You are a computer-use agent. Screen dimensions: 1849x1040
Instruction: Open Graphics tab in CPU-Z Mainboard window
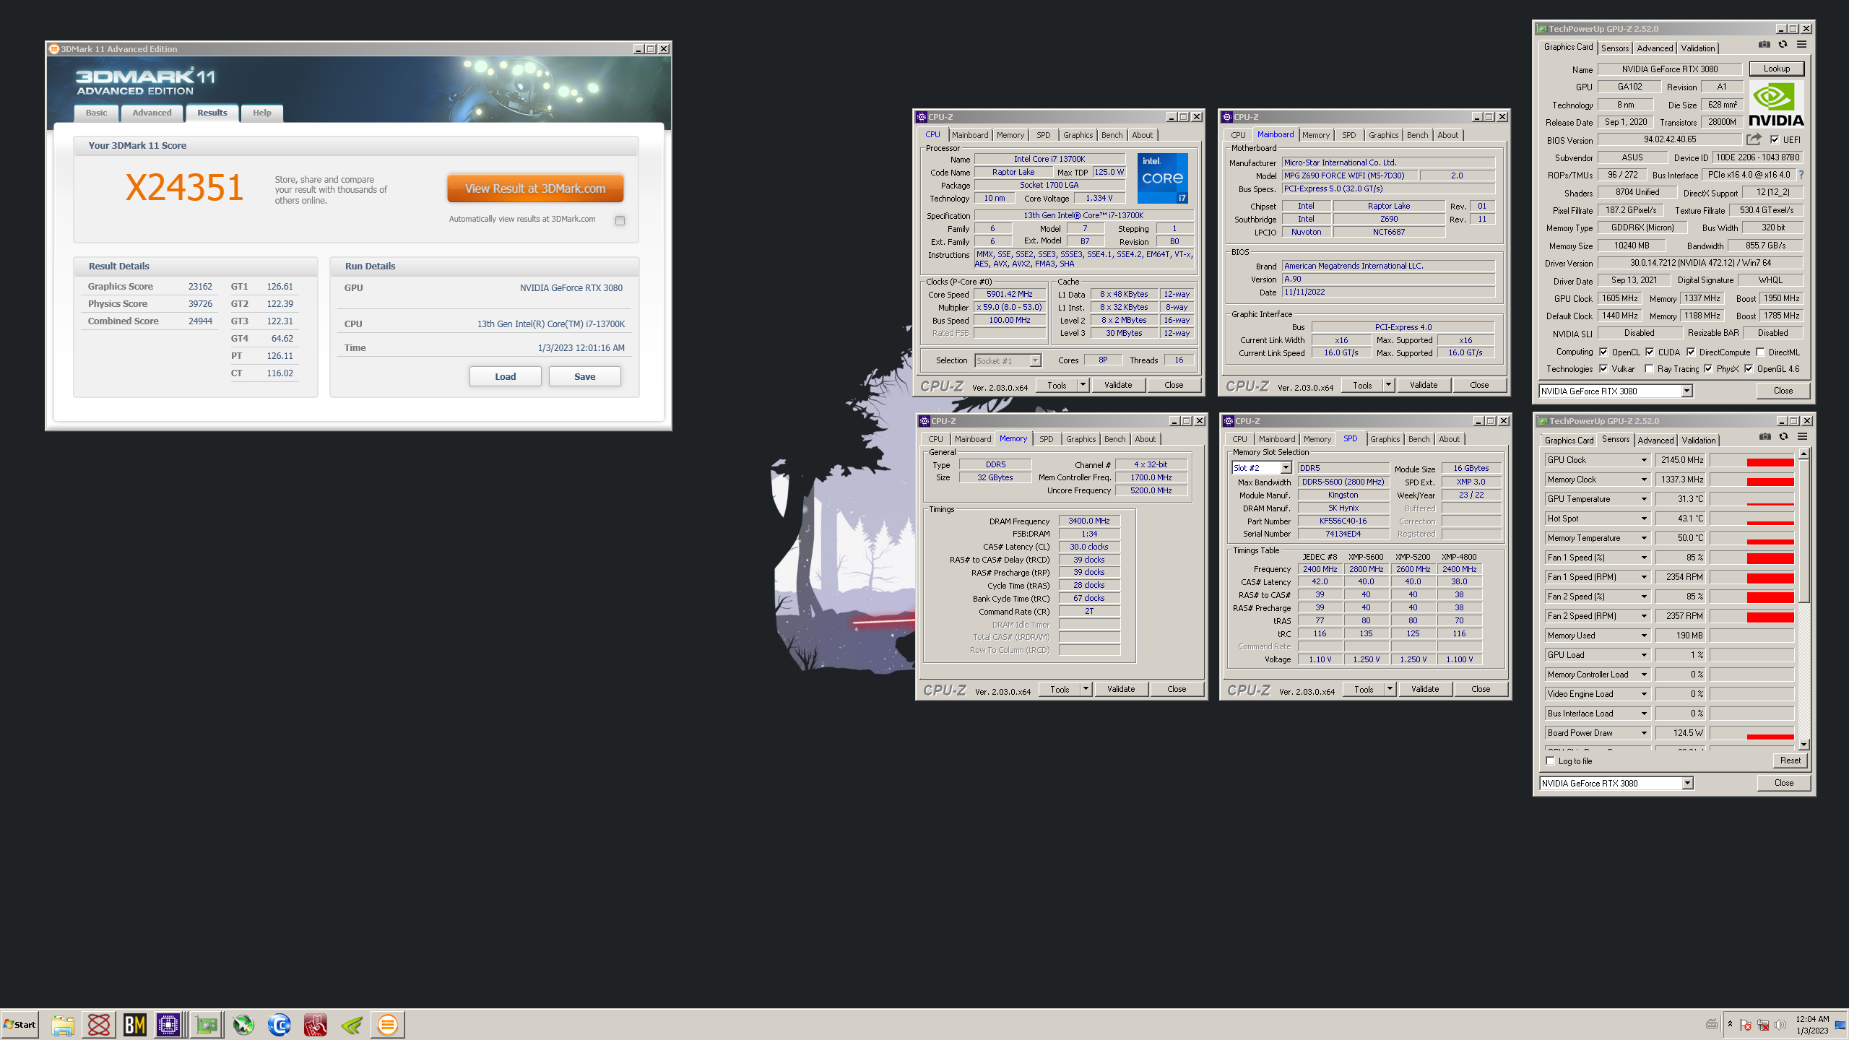coord(1383,135)
